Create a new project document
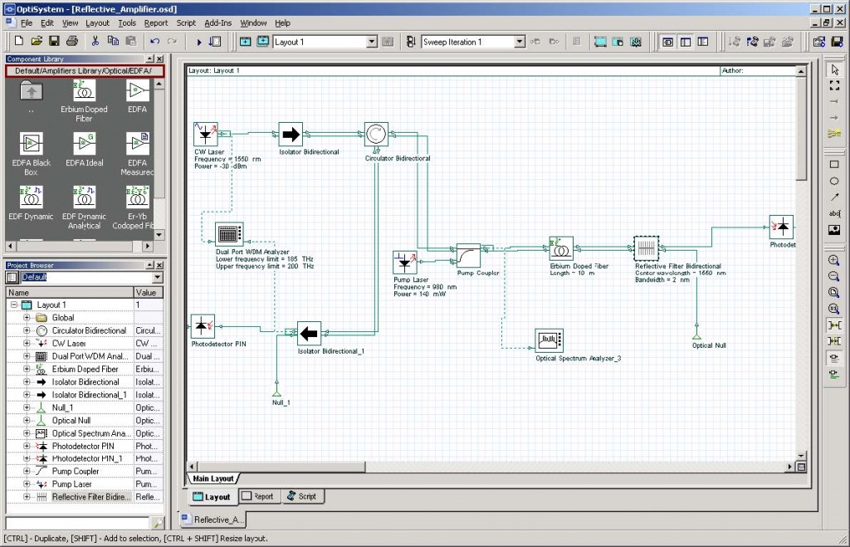Image resolution: width=850 pixels, height=547 pixels. 19,42
